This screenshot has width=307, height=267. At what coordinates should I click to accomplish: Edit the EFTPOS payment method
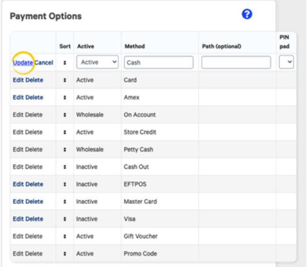click(x=18, y=185)
